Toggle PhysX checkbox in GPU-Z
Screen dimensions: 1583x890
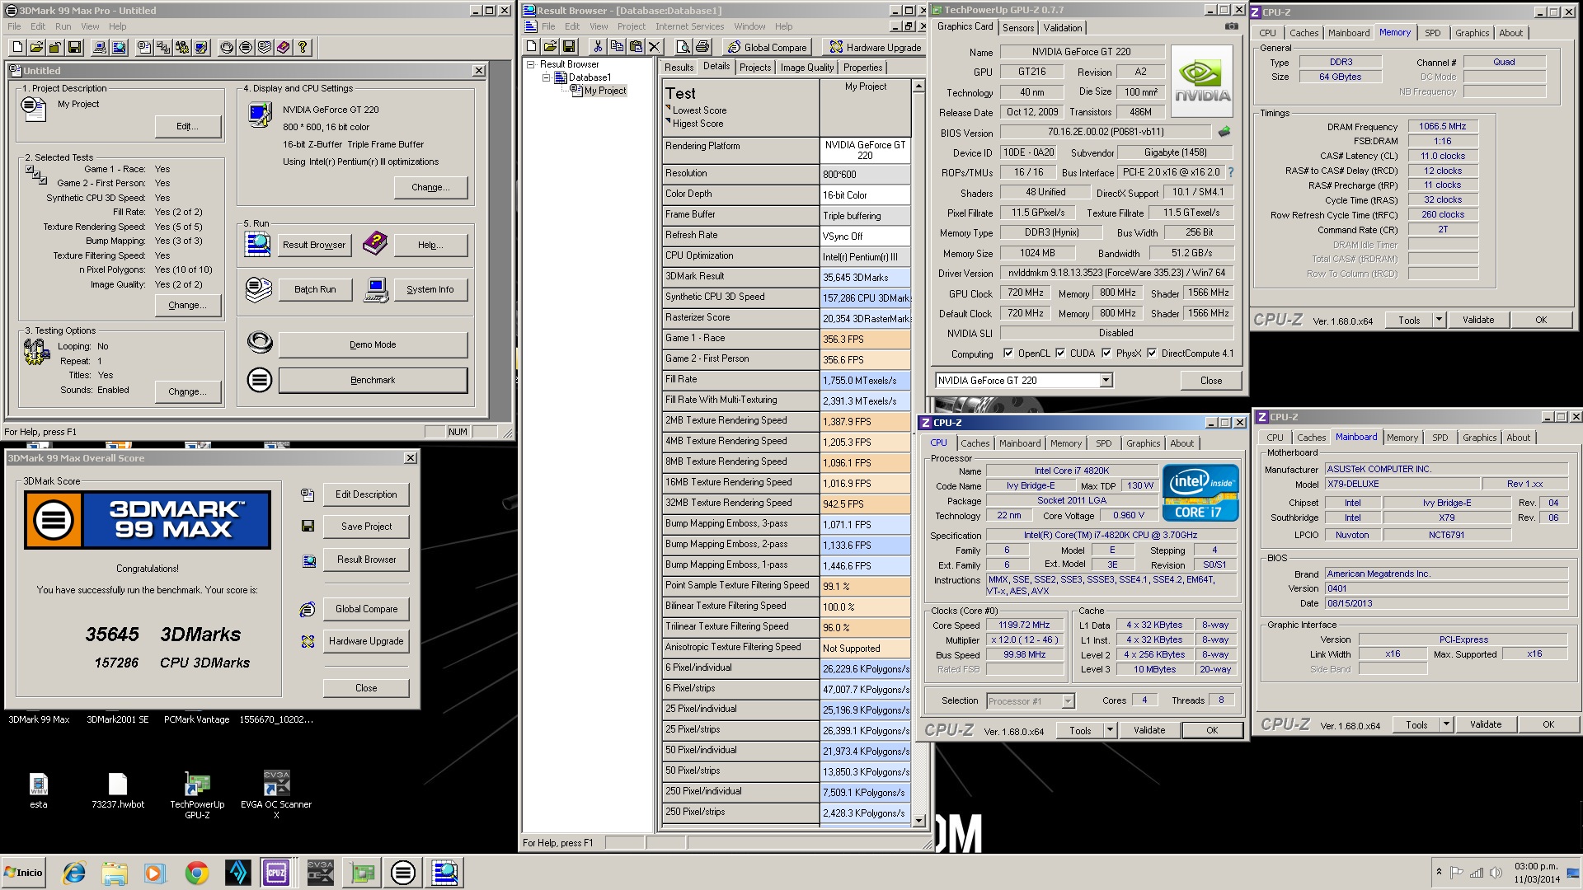[x=1106, y=354]
